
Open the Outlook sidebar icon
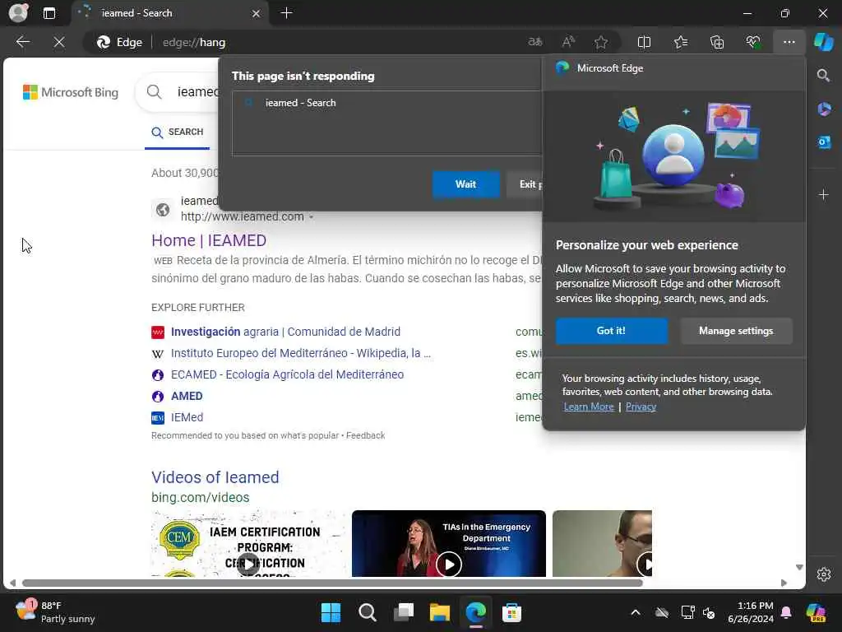pos(824,142)
